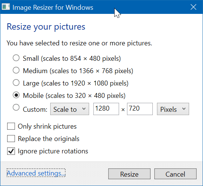Open the Scale to dropdown
Image resolution: width=203 pixels, height=186 pixels.
click(x=70, y=109)
